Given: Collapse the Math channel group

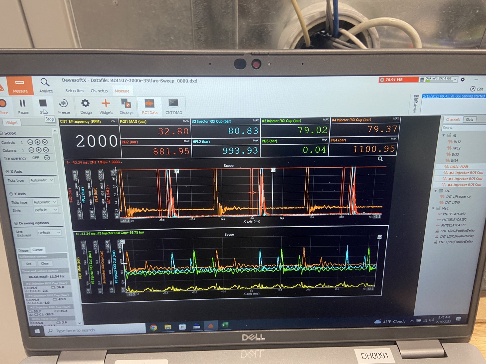Looking at the screenshot, I should pyautogui.click(x=433, y=208).
